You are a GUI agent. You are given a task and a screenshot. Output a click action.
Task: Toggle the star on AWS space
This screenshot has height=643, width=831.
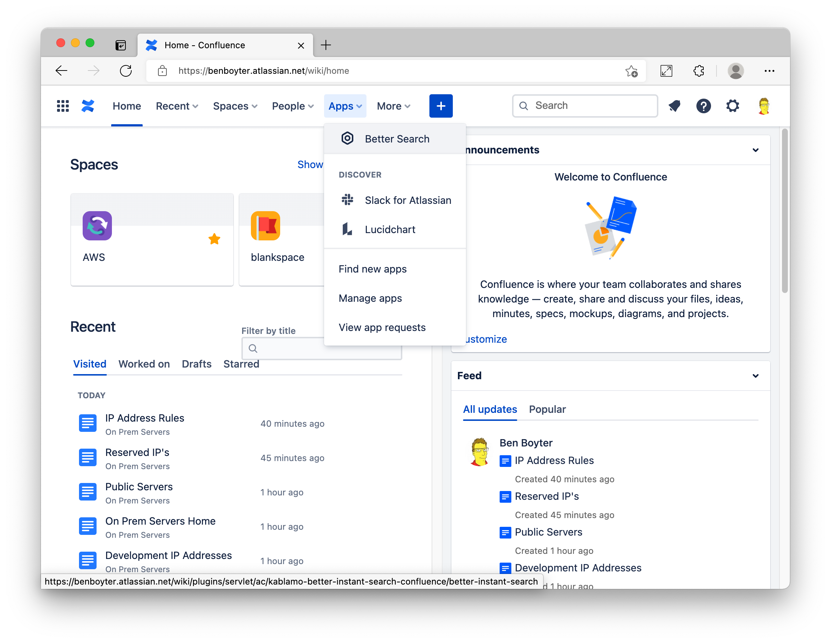point(214,239)
